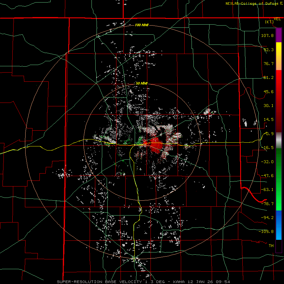The width and height of the screenshot is (284, 284).
Task: Click the gray near-zero segment of color bar
Action: tap(279, 140)
